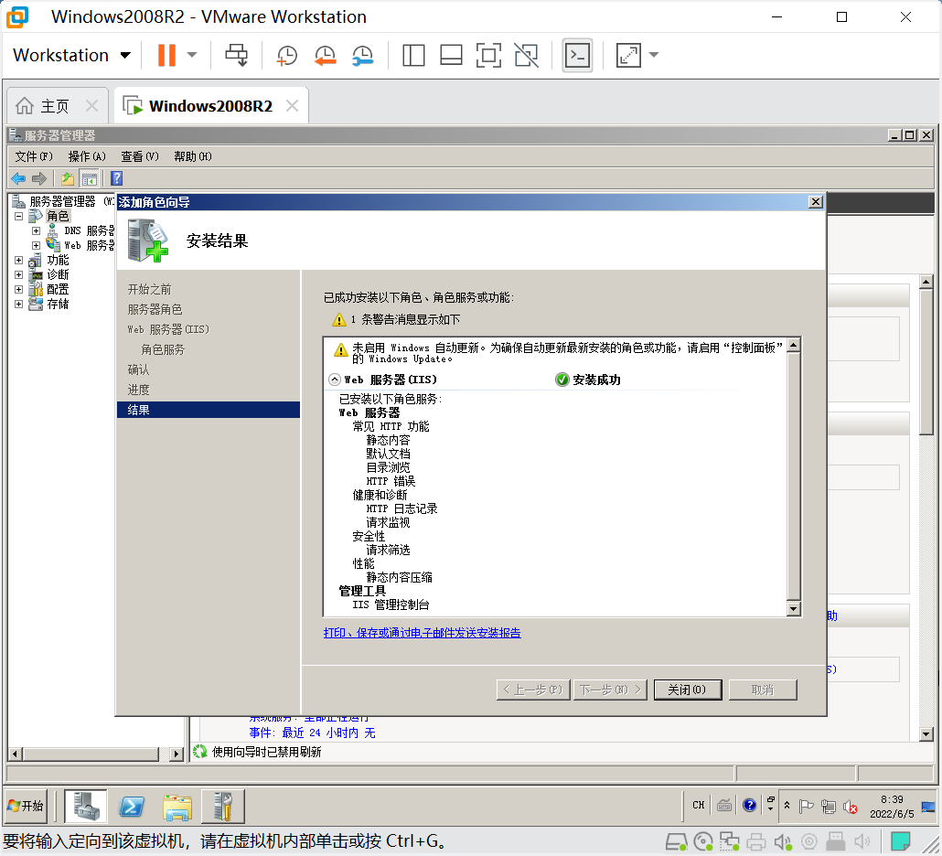The image size is (942, 856).
Task: Pause the virtual machine
Action: coord(166,55)
